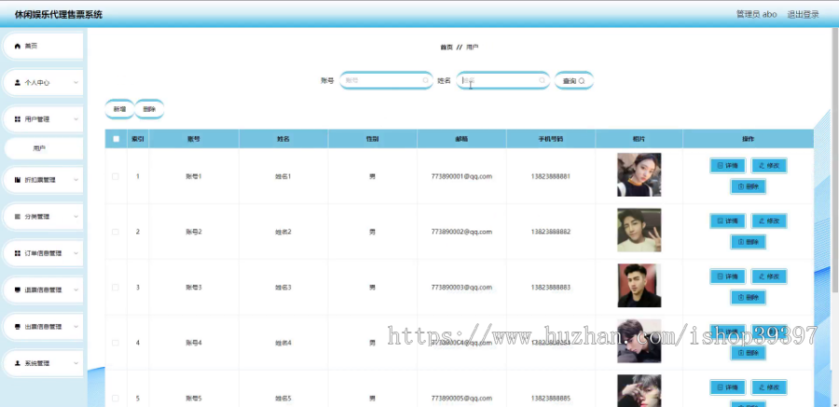Check the checkbox for row 账号1
This screenshot has width=839, height=407.
(x=116, y=177)
